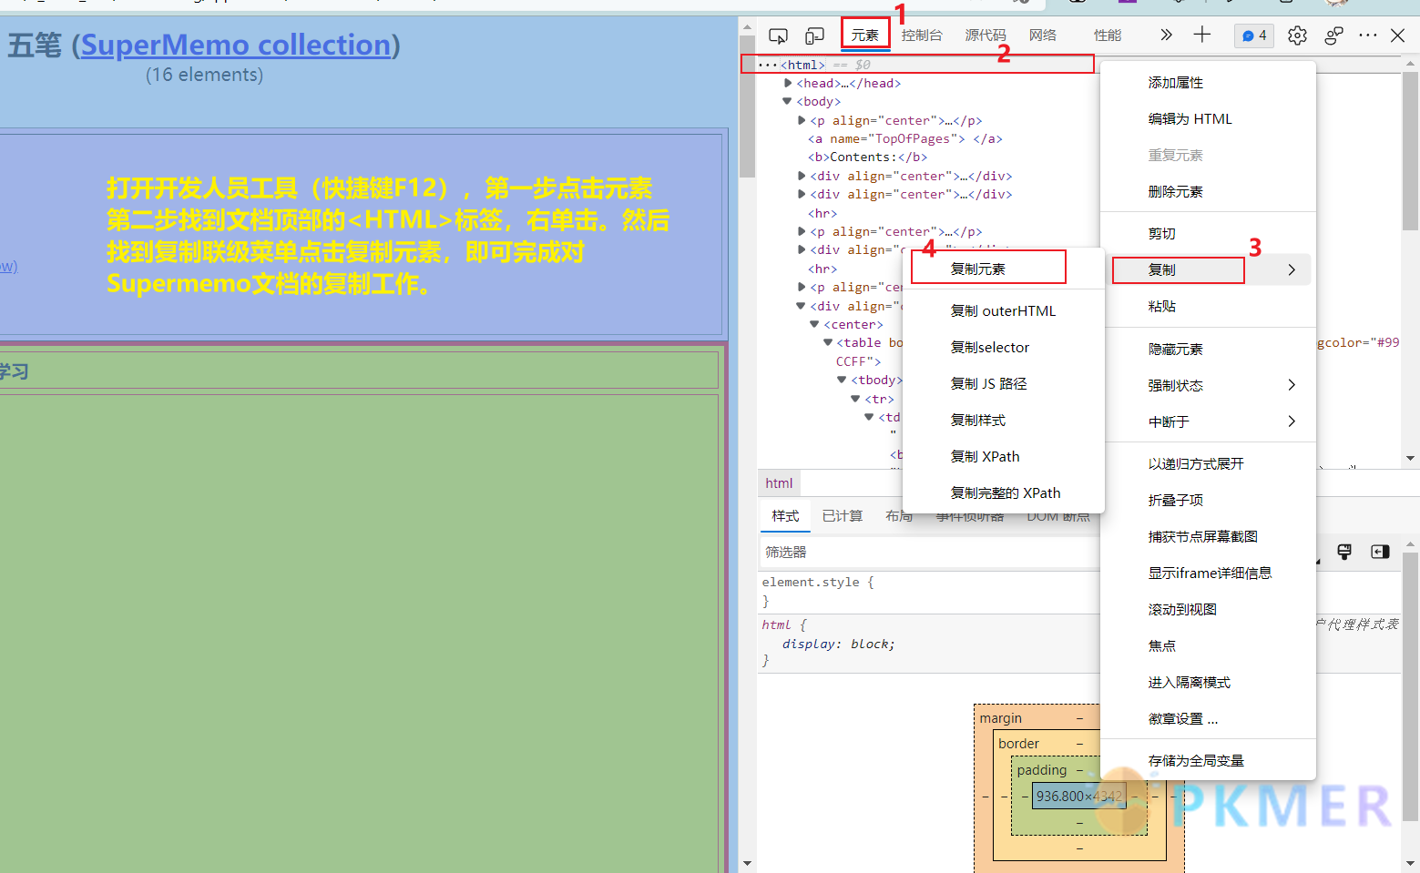1420x873 pixels.
Task: Switch to the 控制台 tab
Action: (x=922, y=36)
